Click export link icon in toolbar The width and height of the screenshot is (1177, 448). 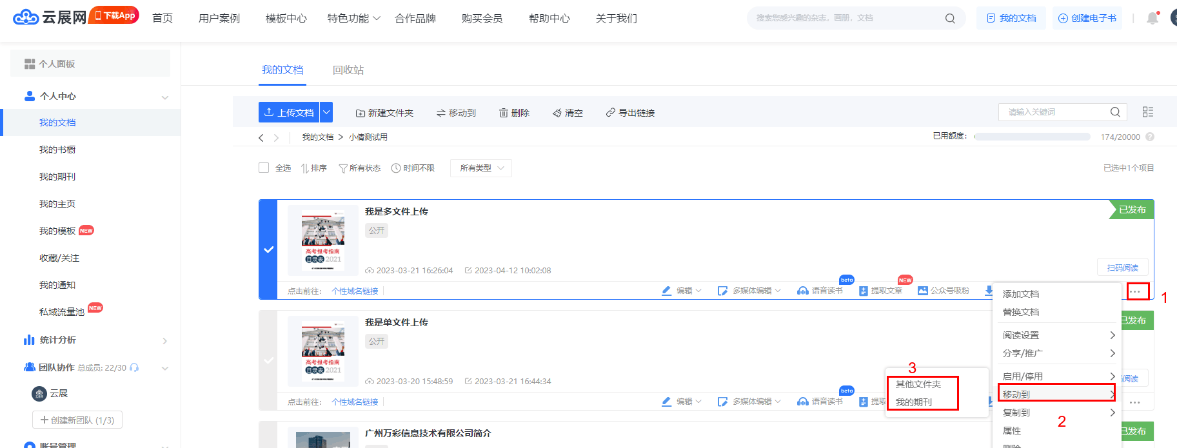click(x=610, y=113)
